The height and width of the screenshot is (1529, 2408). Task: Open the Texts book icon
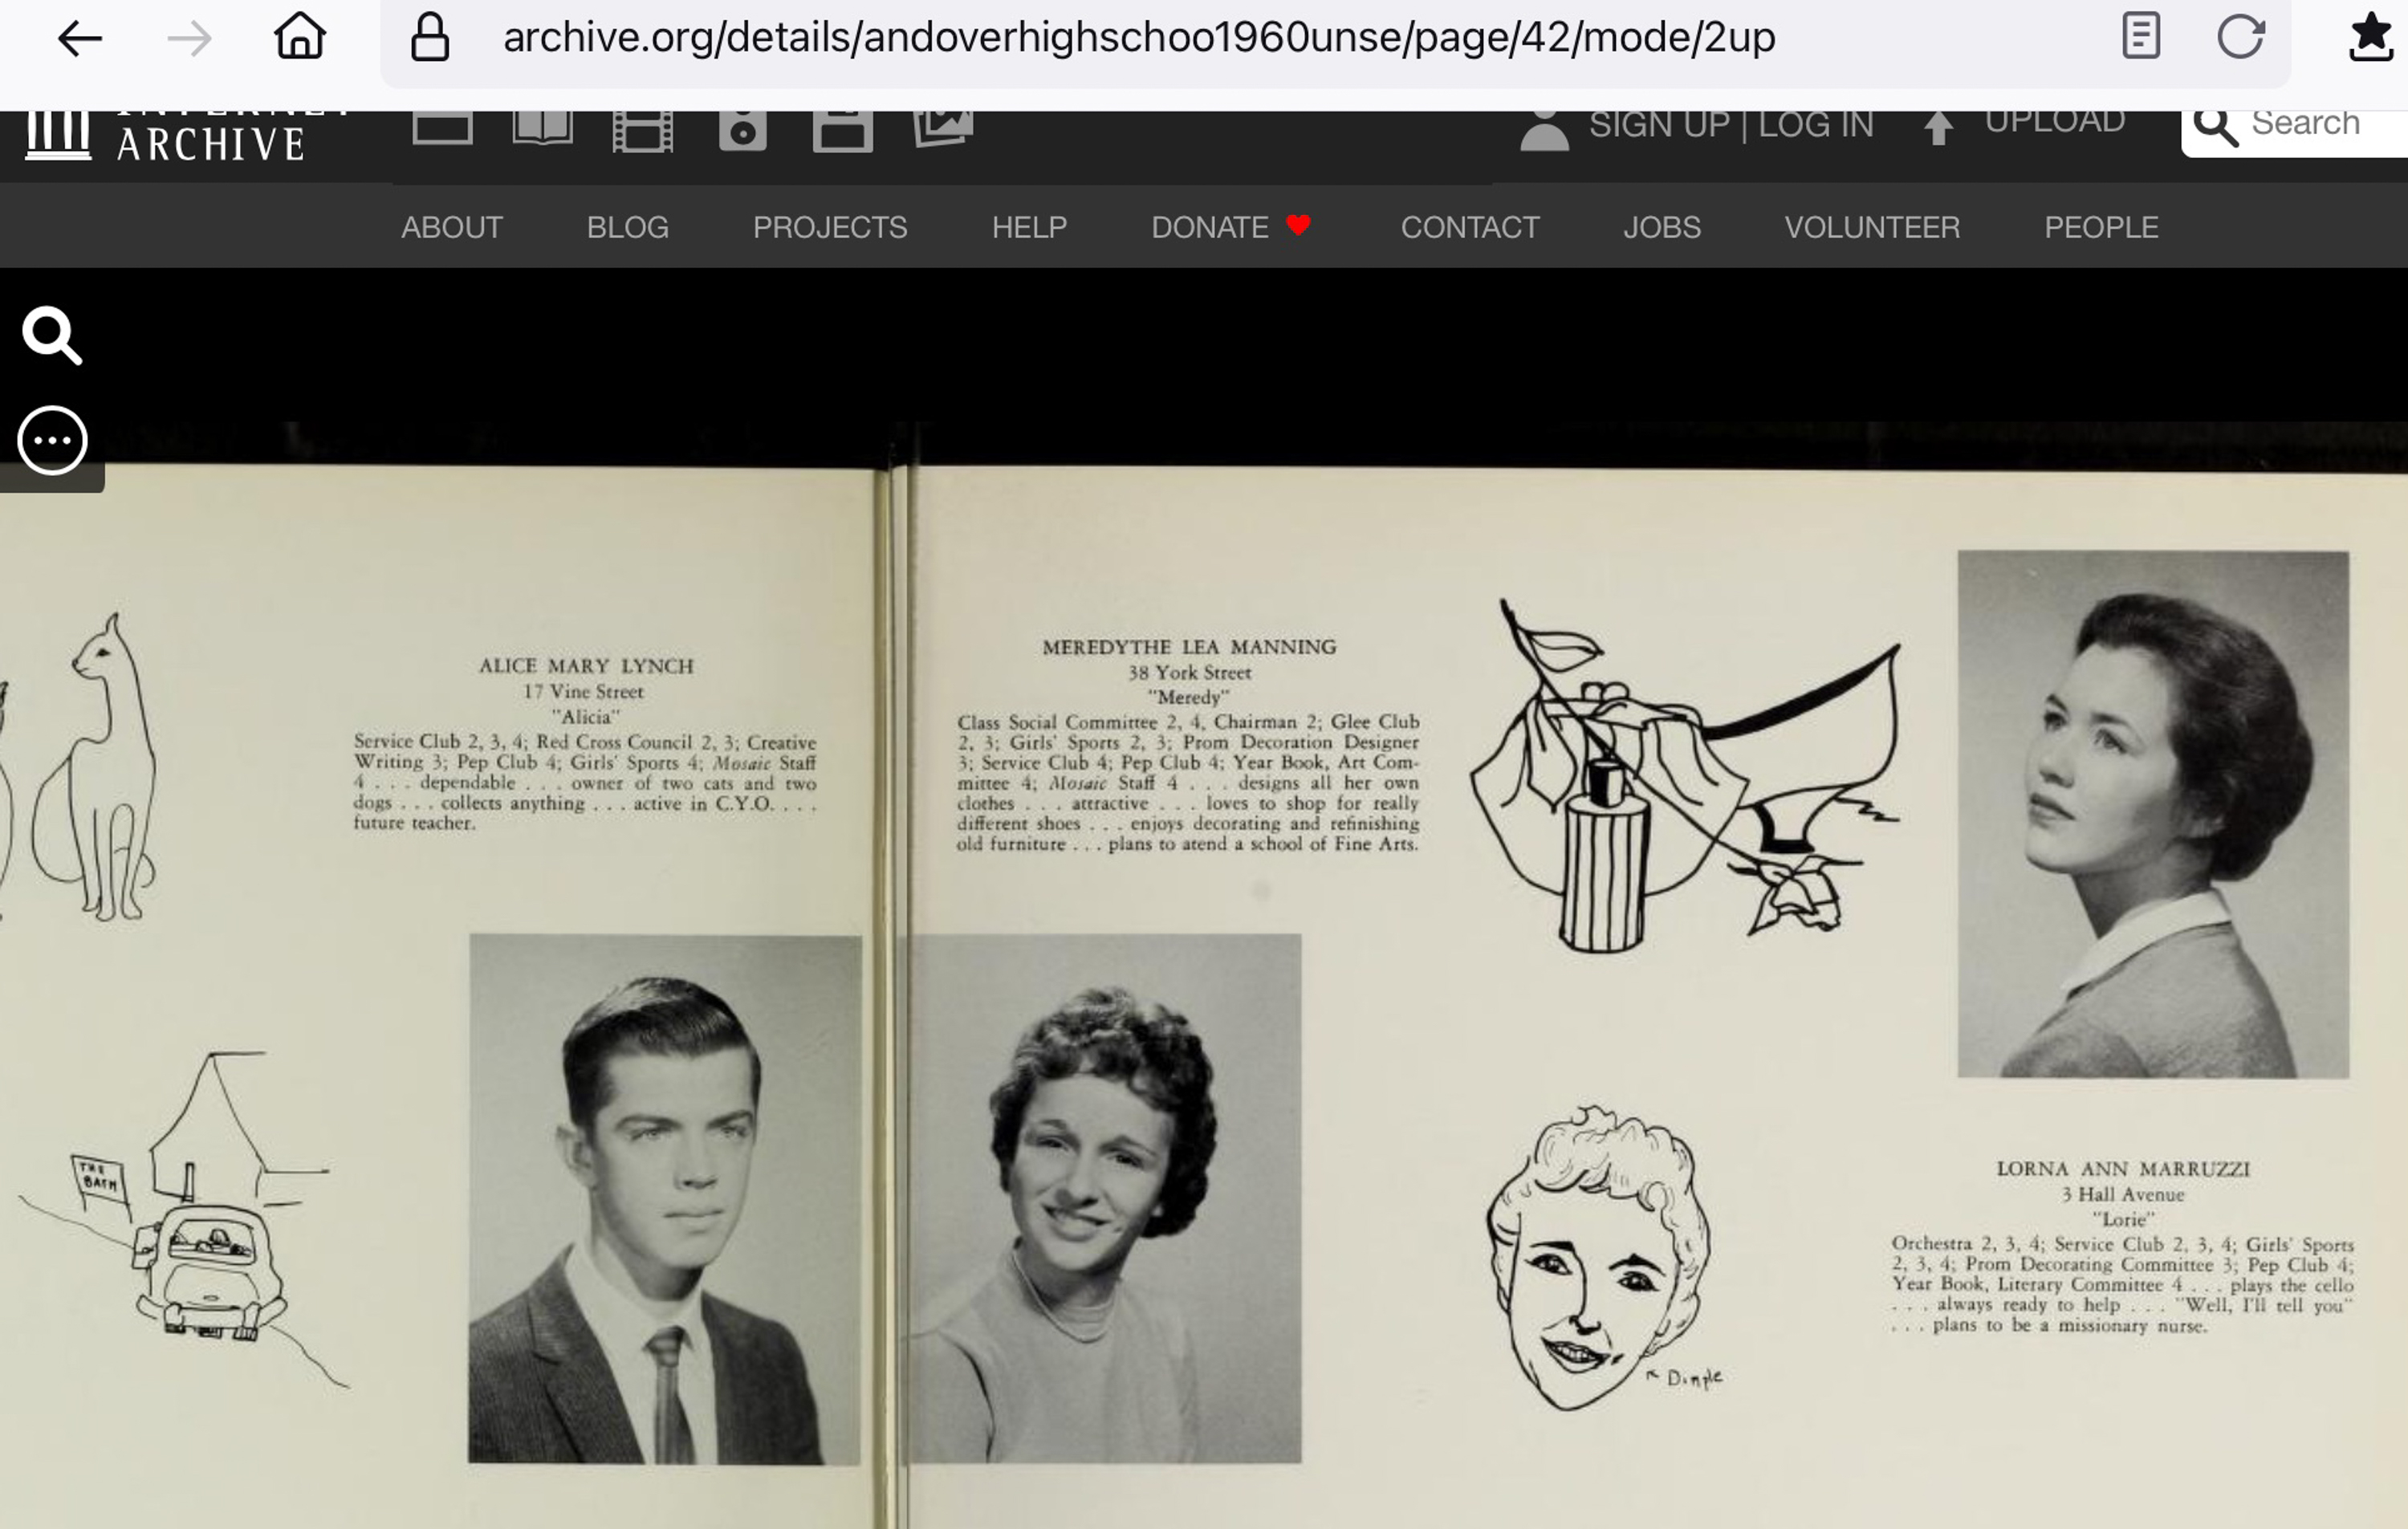[x=543, y=129]
